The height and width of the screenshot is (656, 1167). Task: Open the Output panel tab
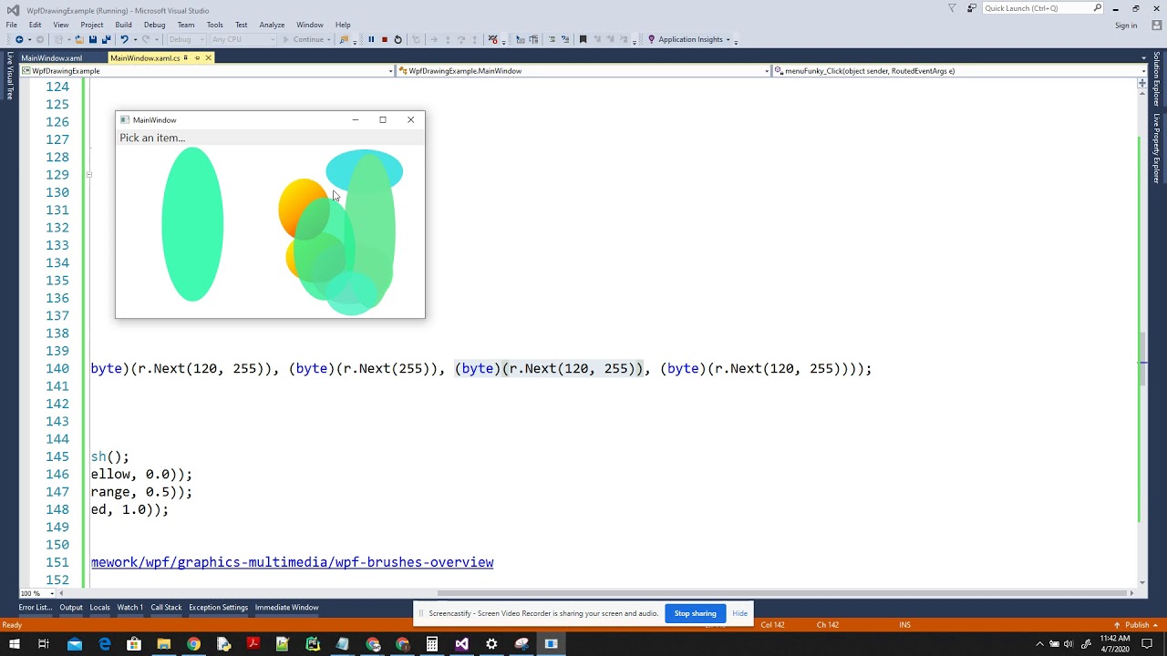pyautogui.click(x=71, y=608)
